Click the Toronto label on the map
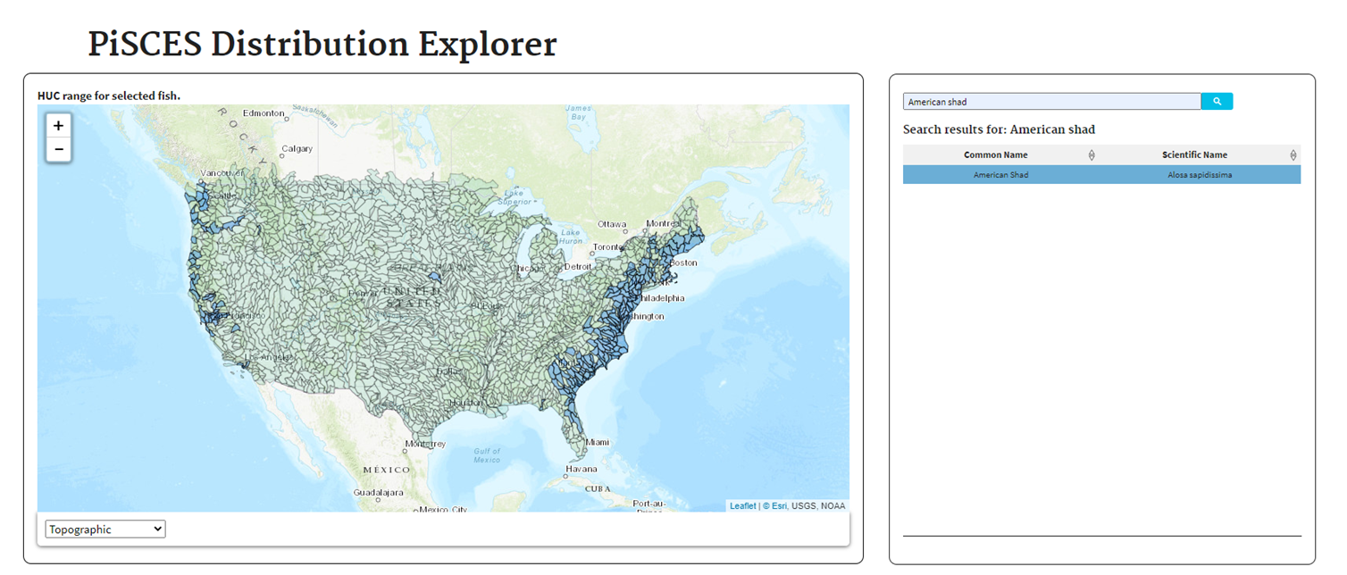 pyautogui.click(x=607, y=246)
